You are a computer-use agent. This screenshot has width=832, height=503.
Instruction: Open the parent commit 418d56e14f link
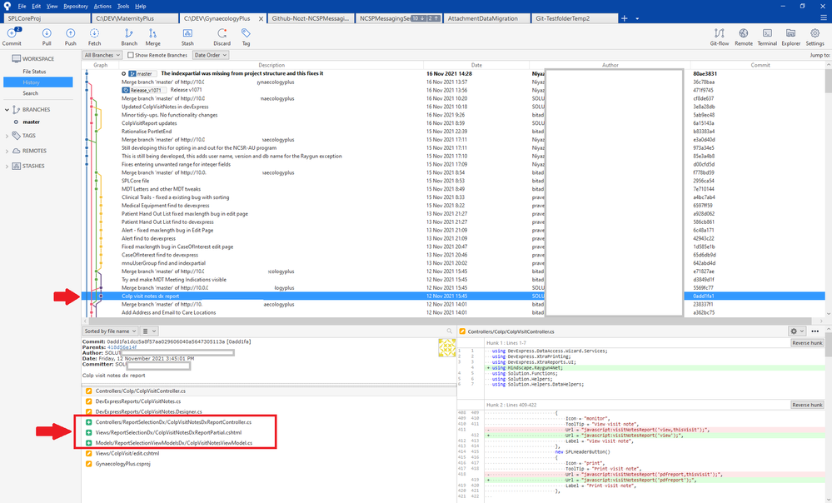pos(122,347)
